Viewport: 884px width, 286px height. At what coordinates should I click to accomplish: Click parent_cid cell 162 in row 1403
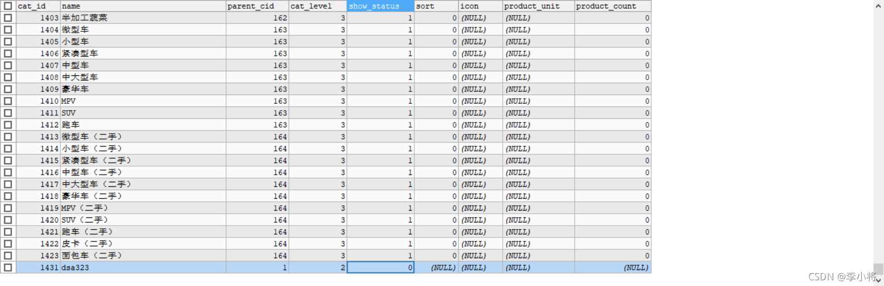[257, 18]
